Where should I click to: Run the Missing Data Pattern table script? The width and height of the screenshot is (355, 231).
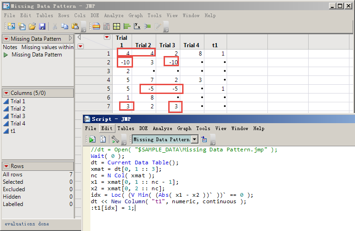(6, 55)
